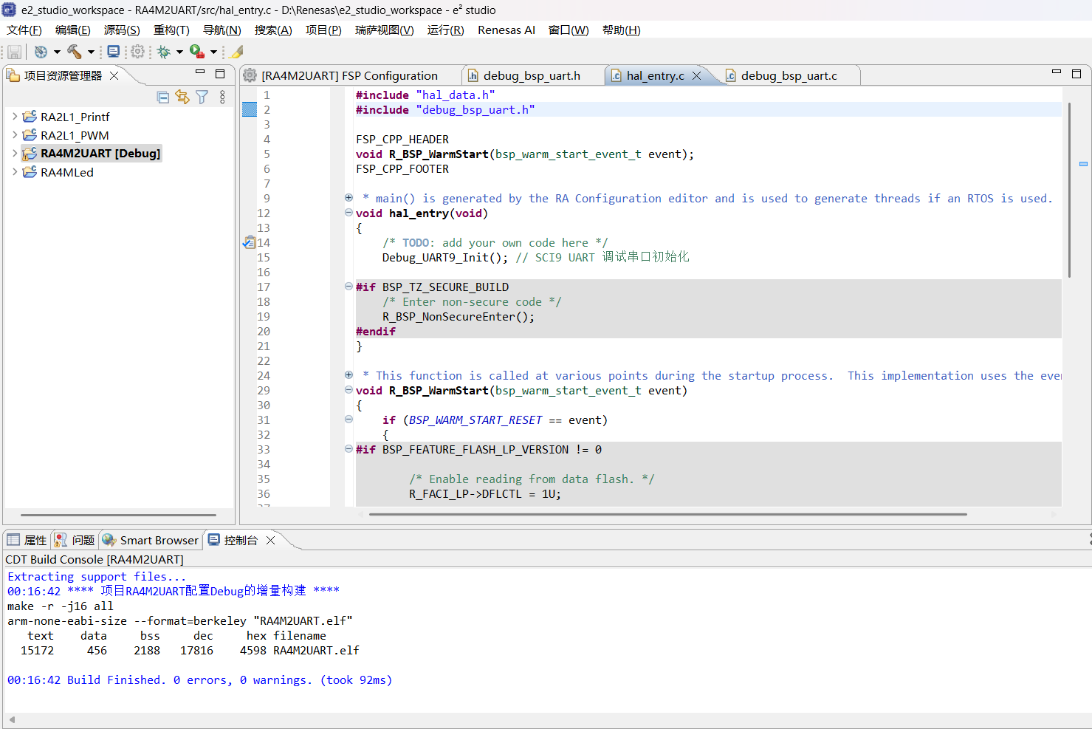The height and width of the screenshot is (729, 1092).
Task: Click the Run External Tools icon
Action: 197,52
